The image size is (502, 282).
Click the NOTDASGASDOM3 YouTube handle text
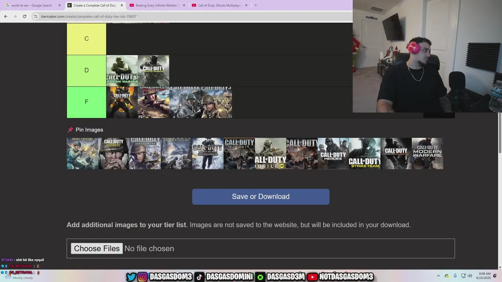click(x=346, y=277)
